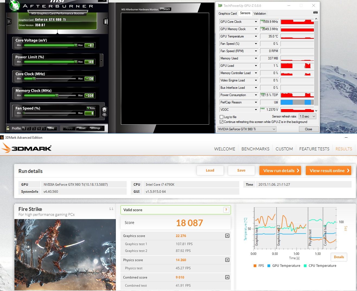Detach the Afterburner Hardware Monitor

(x=165, y=9)
